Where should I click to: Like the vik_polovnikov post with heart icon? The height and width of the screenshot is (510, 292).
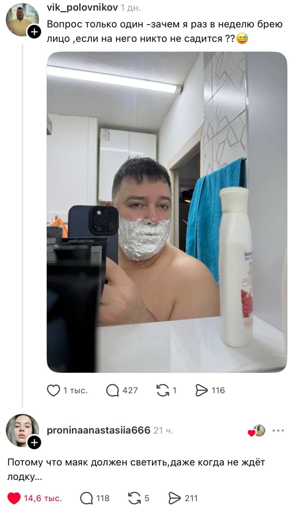point(54,390)
